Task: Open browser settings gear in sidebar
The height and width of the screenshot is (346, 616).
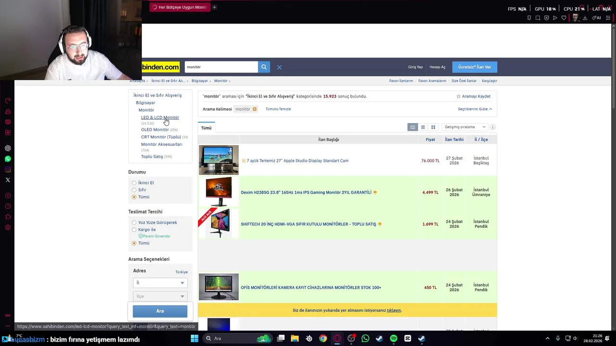Action: tap(8, 227)
